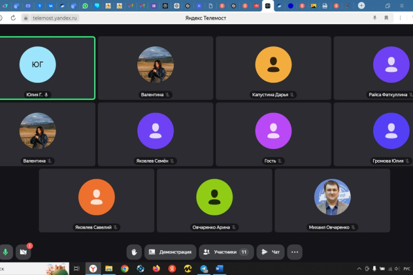
Task: Mute the microphone with the green button
Action: pos(6,251)
